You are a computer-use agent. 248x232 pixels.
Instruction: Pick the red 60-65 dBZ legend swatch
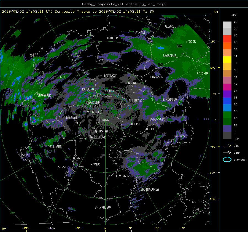[x=227, y=39]
